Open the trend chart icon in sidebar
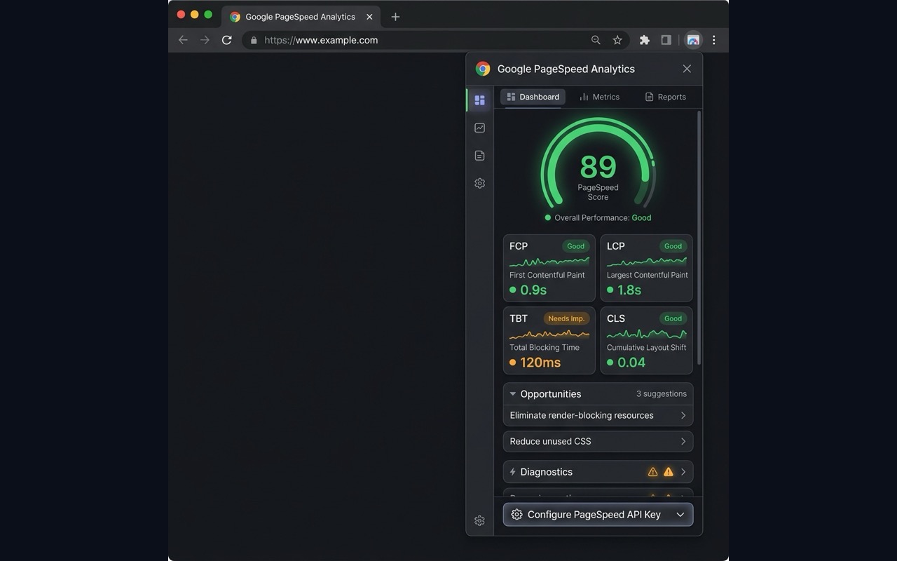897x561 pixels. (479, 128)
